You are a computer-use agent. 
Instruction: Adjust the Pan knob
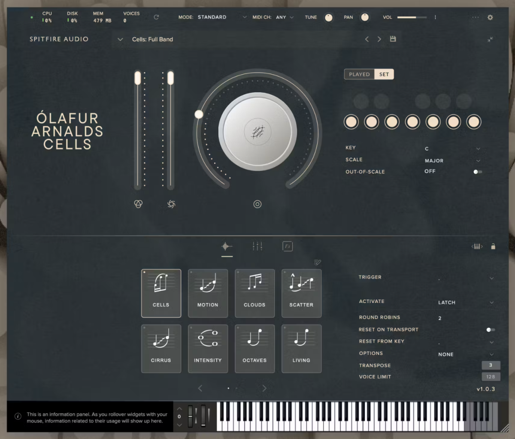[x=365, y=17]
